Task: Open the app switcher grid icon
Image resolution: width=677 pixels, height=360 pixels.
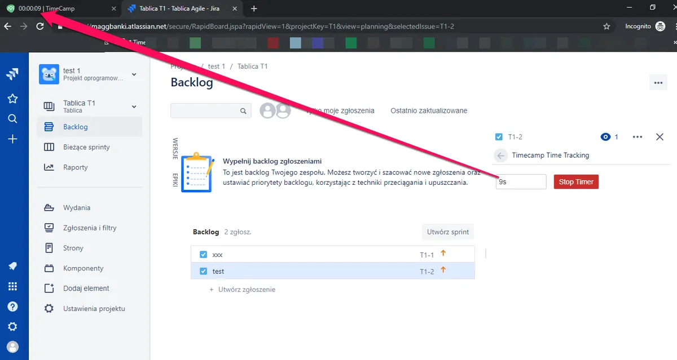Action: coord(12,286)
